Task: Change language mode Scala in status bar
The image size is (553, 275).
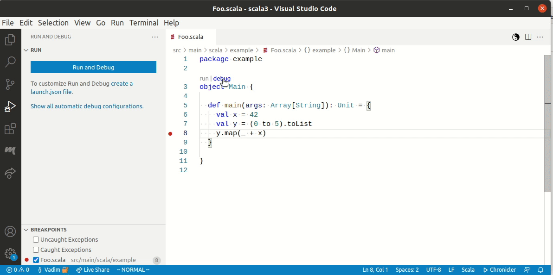Action: tap(468, 270)
